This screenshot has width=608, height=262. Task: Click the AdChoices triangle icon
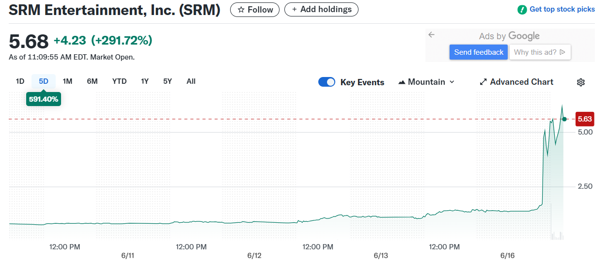click(x=562, y=52)
